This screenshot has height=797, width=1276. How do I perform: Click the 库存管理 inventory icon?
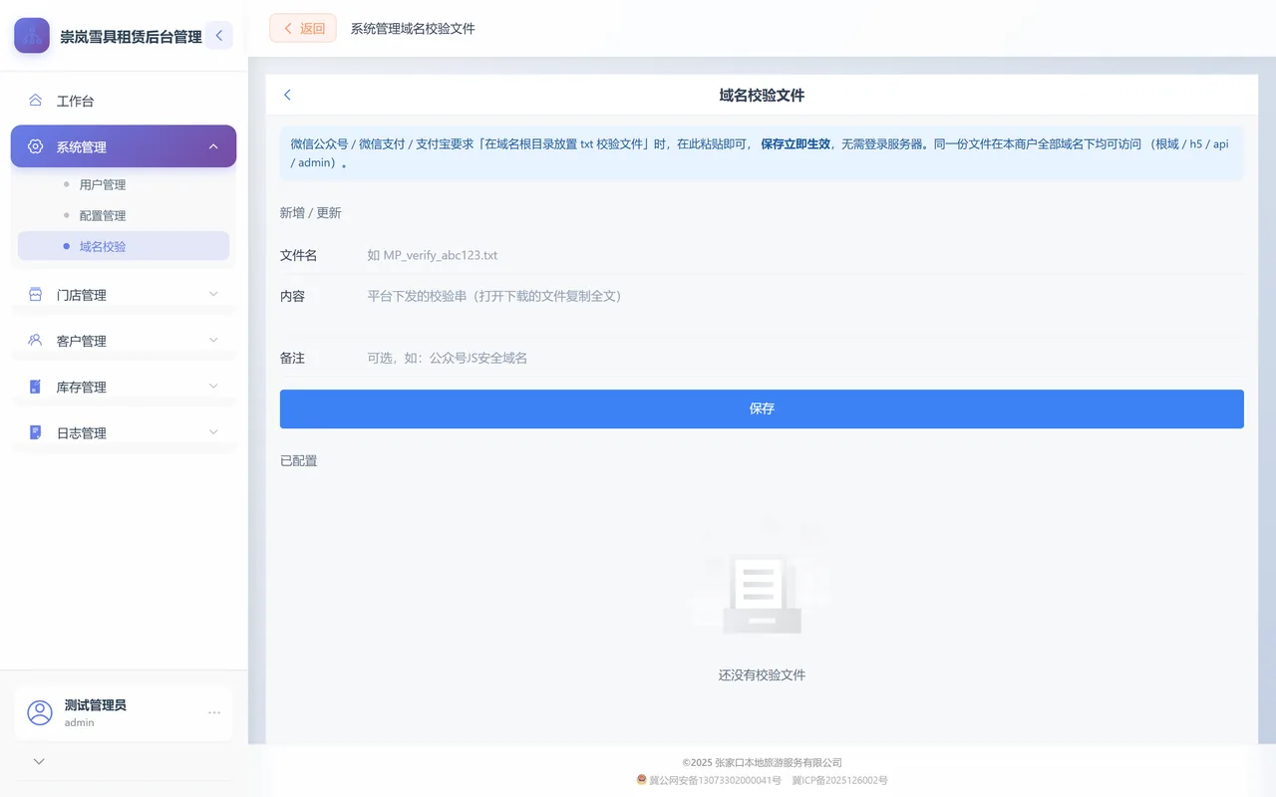pyautogui.click(x=36, y=387)
